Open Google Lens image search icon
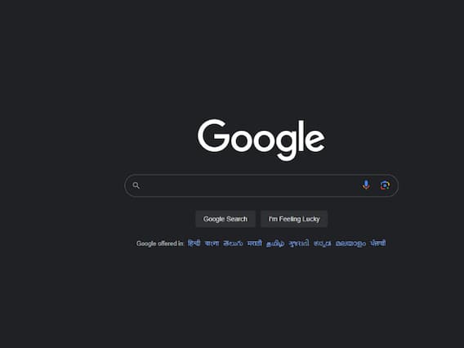464x348 pixels. [x=385, y=185]
